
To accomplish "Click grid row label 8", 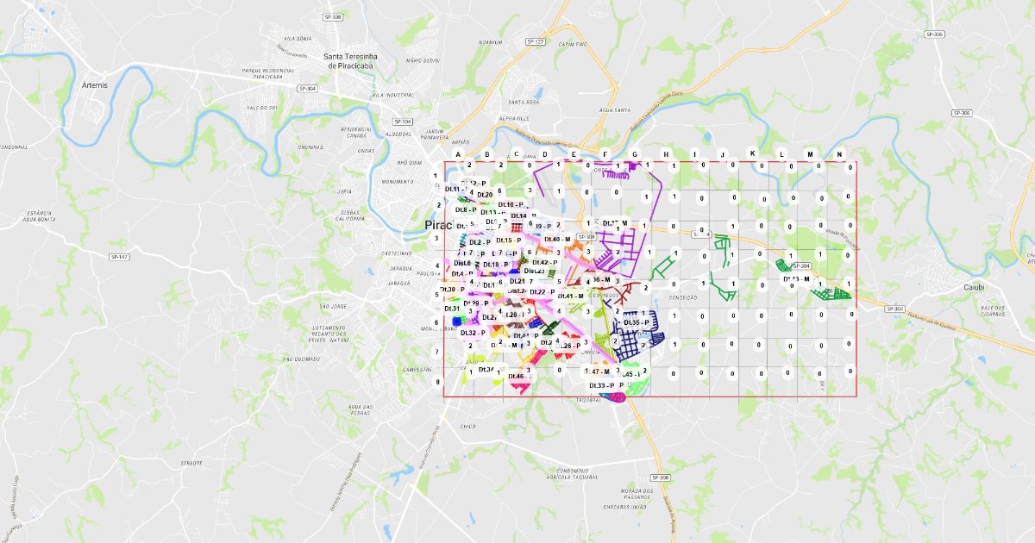I will (437, 382).
